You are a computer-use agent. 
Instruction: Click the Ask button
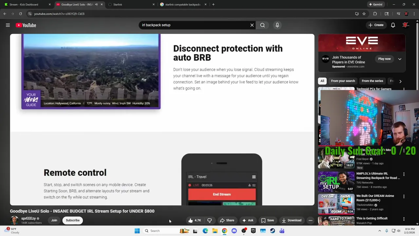click(x=247, y=220)
